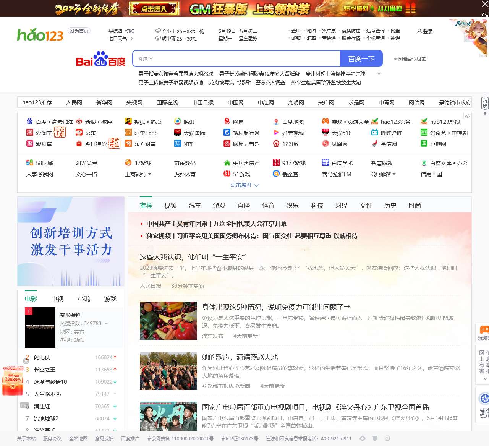Click 设为首页 button
Image resolution: width=489 pixels, height=446 pixels.
[79, 31]
